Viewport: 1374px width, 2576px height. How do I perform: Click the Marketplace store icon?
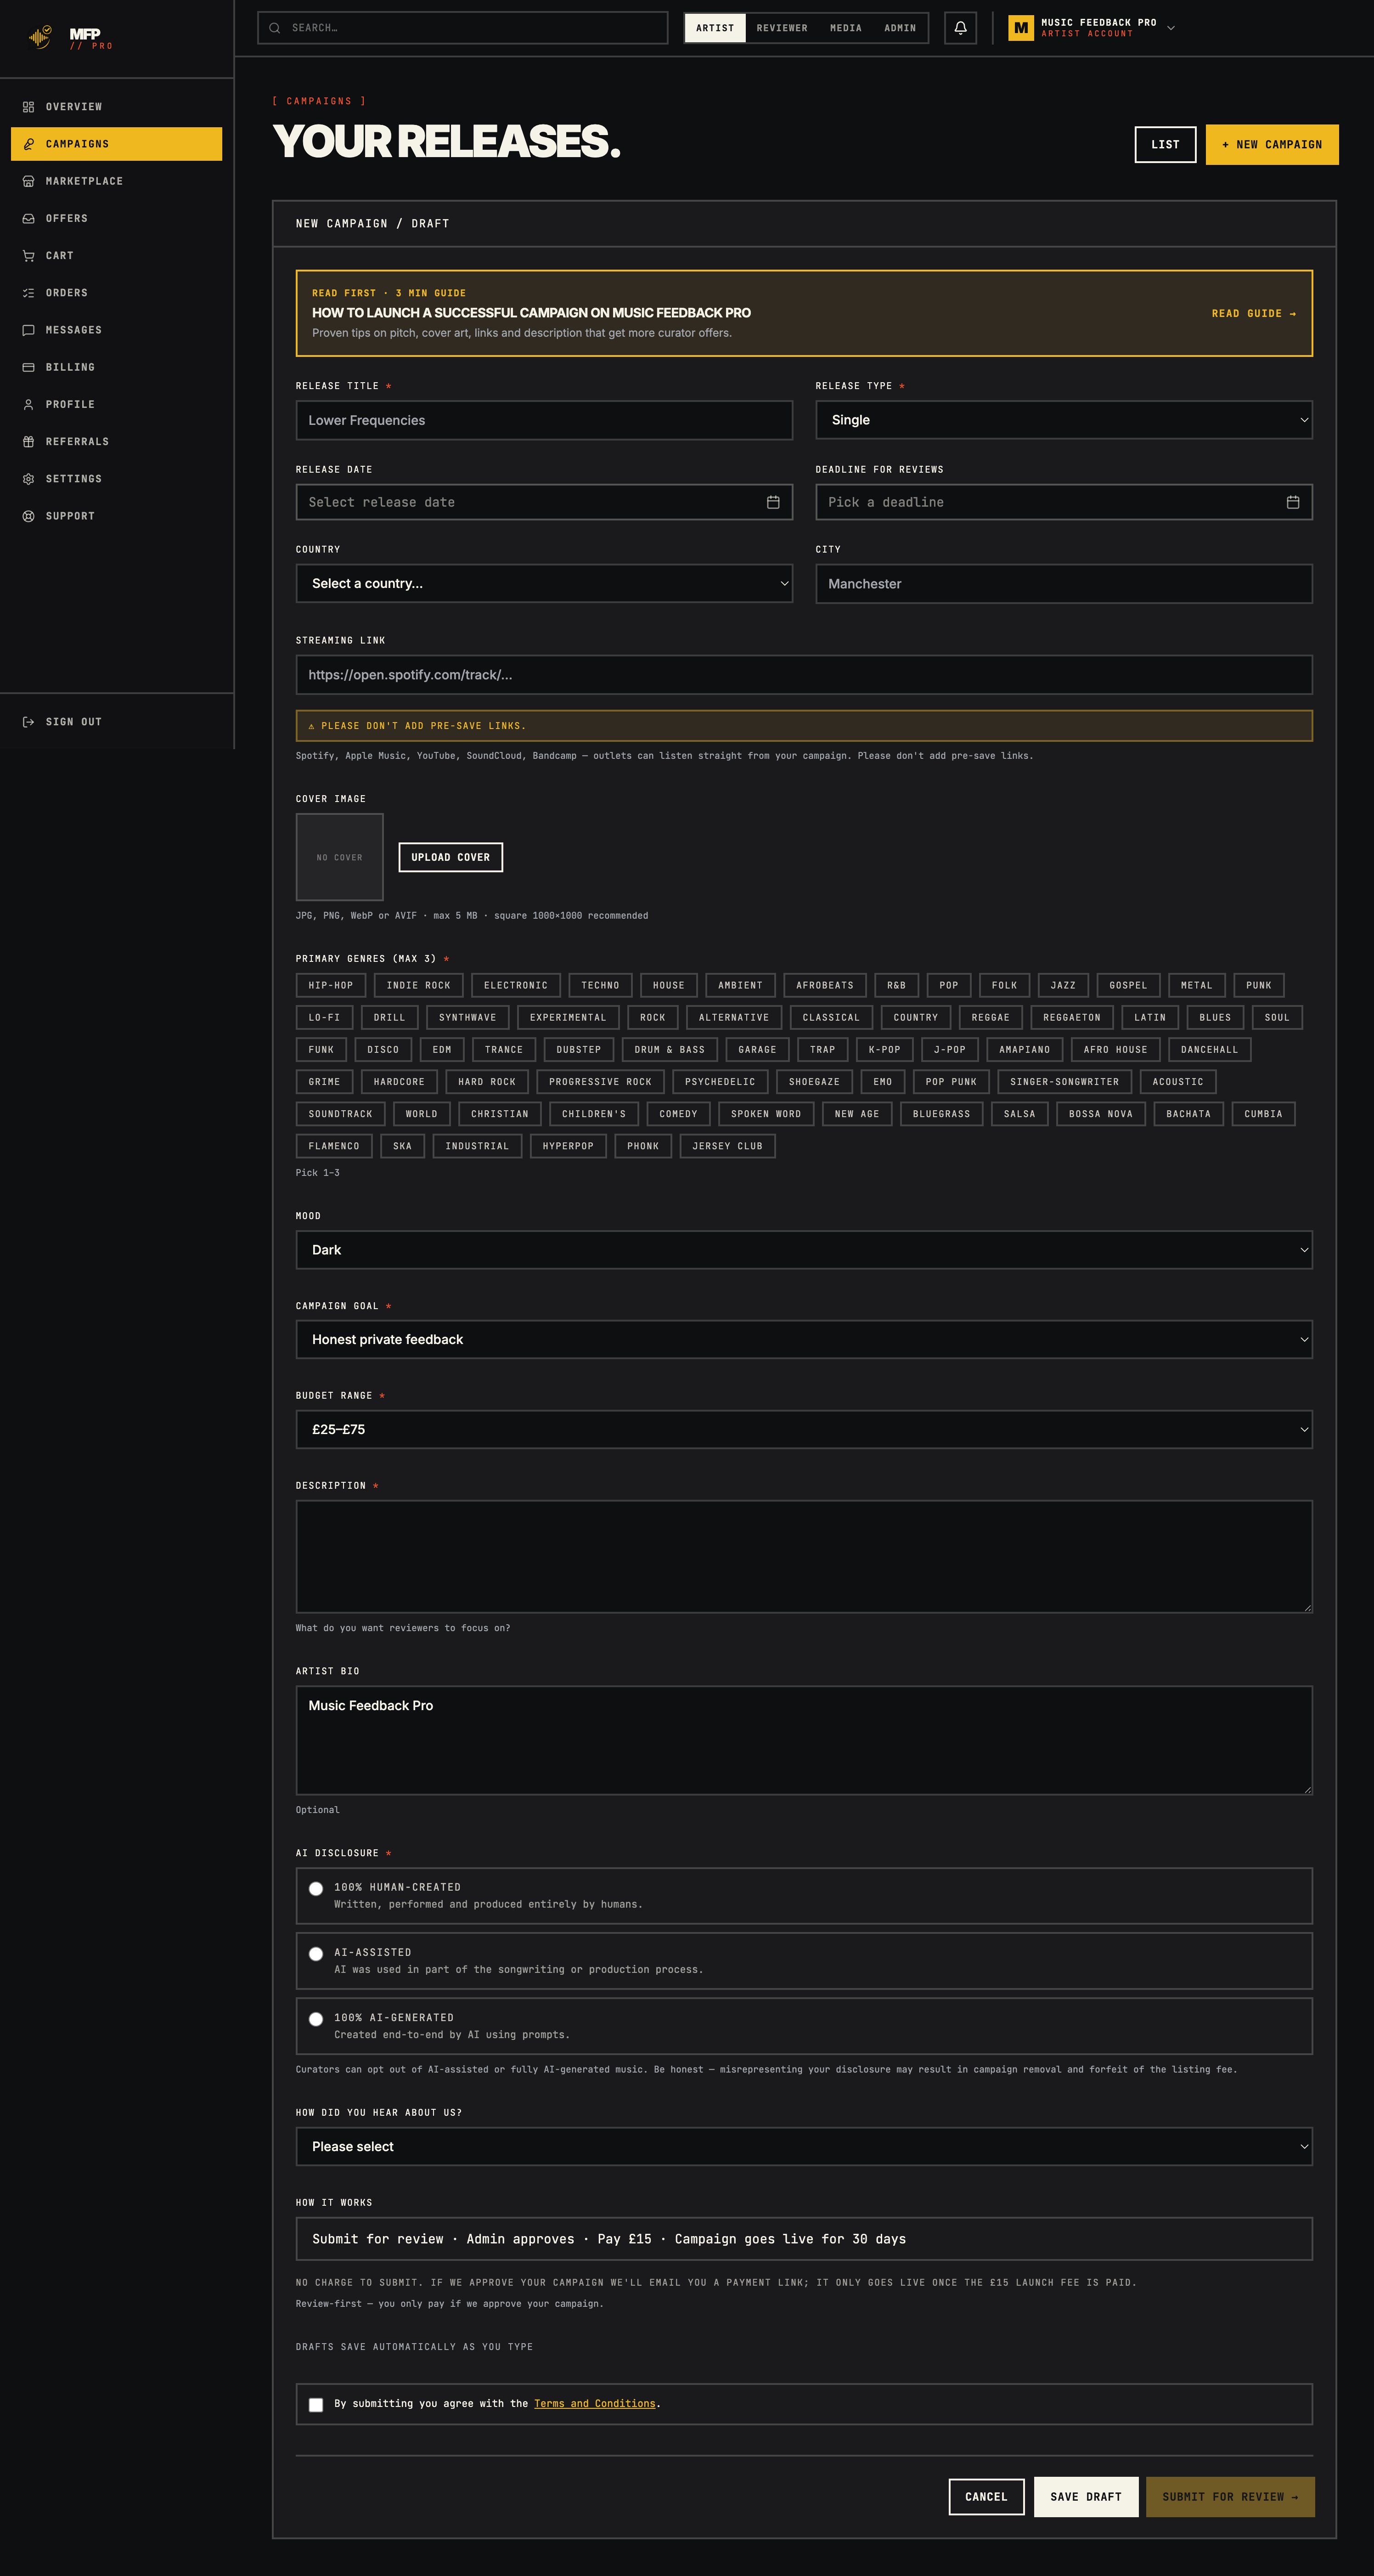click(28, 181)
